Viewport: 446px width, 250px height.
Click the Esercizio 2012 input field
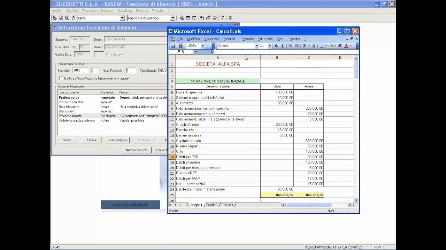80,70
